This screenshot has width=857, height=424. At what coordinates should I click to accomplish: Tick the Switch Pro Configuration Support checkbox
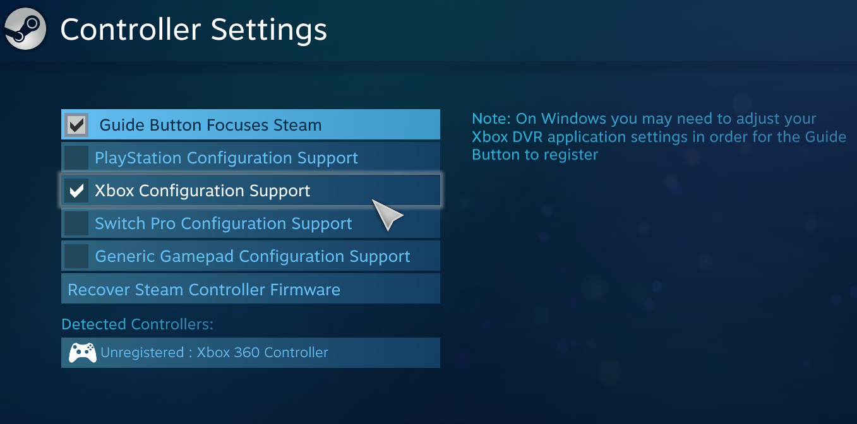[76, 223]
